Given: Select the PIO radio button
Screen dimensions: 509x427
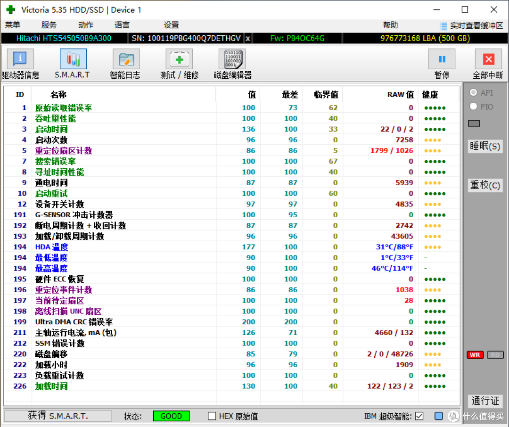Looking at the screenshot, I should point(473,106).
